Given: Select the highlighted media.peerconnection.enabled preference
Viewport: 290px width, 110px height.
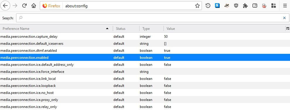Looking at the screenshot, I should 145,58.
